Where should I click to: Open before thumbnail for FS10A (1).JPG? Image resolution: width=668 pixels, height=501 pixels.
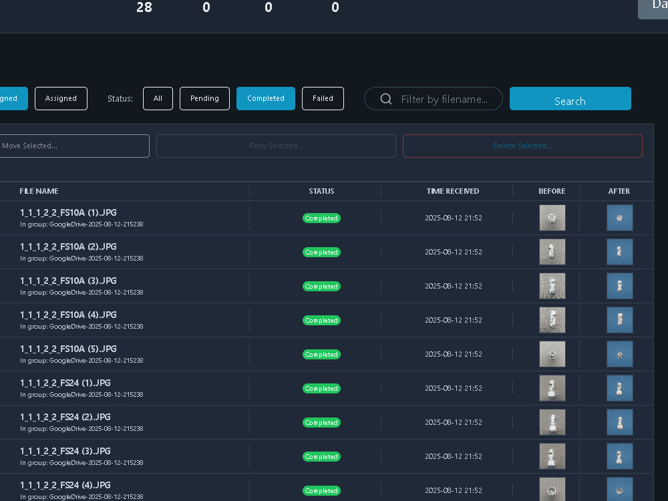pyautogui.click(x=552, y=218)
